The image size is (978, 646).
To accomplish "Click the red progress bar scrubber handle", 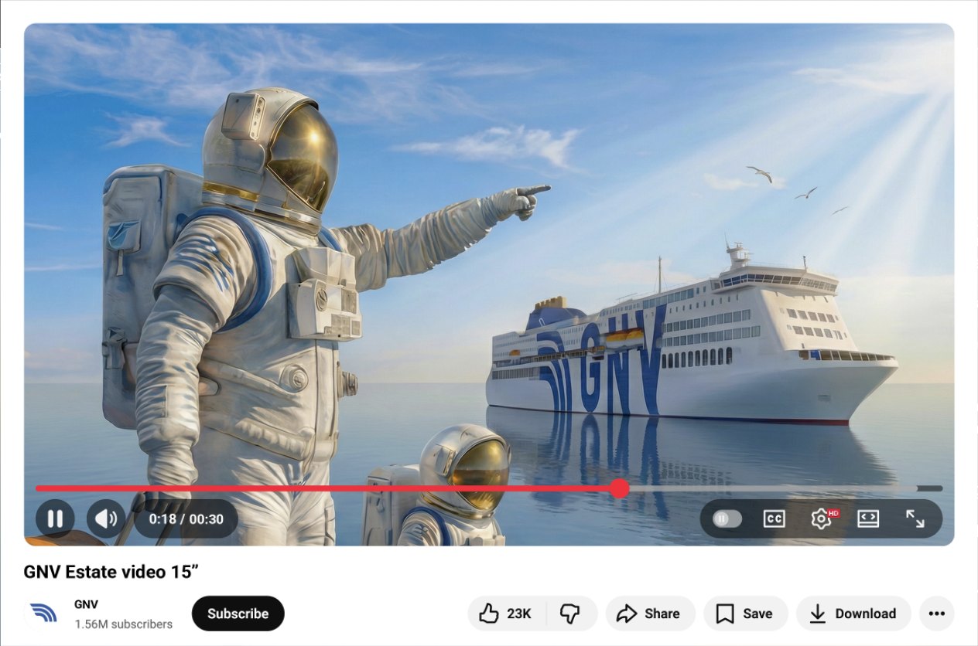I will (x=619, y=488).
